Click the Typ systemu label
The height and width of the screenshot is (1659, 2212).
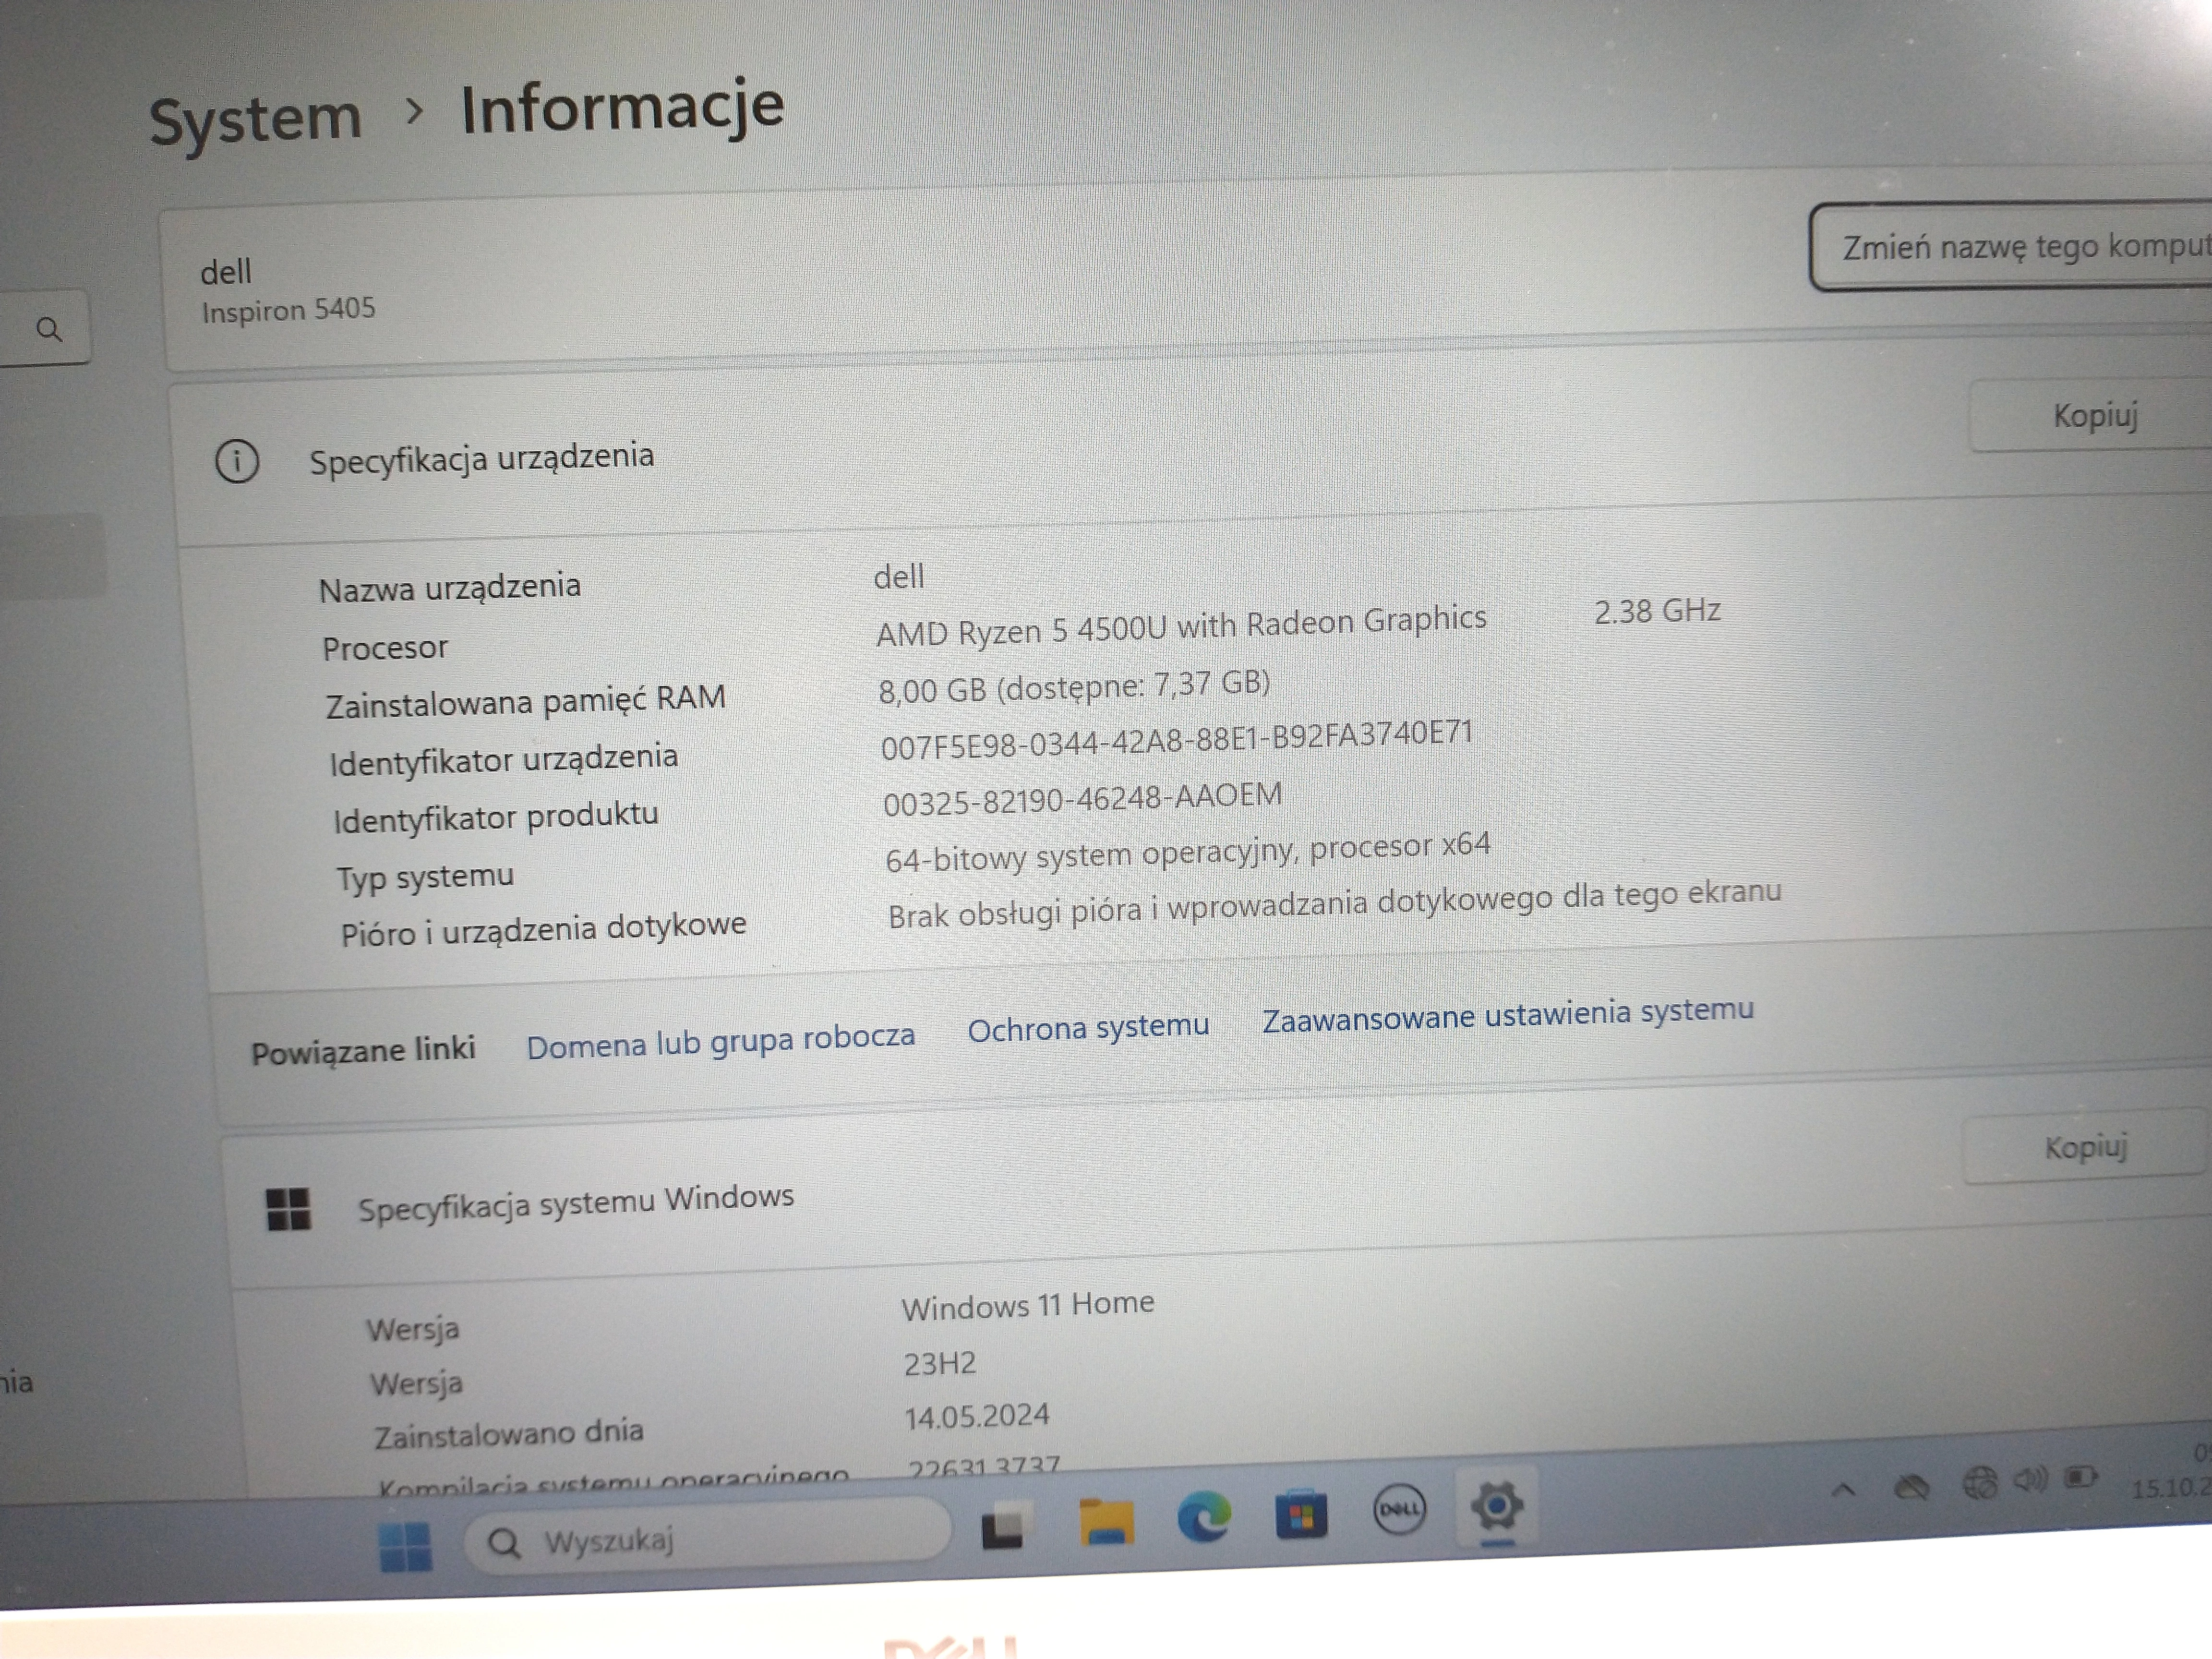click(x=425, y=877)
